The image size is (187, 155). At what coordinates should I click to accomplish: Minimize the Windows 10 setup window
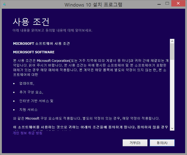point(159,4)
